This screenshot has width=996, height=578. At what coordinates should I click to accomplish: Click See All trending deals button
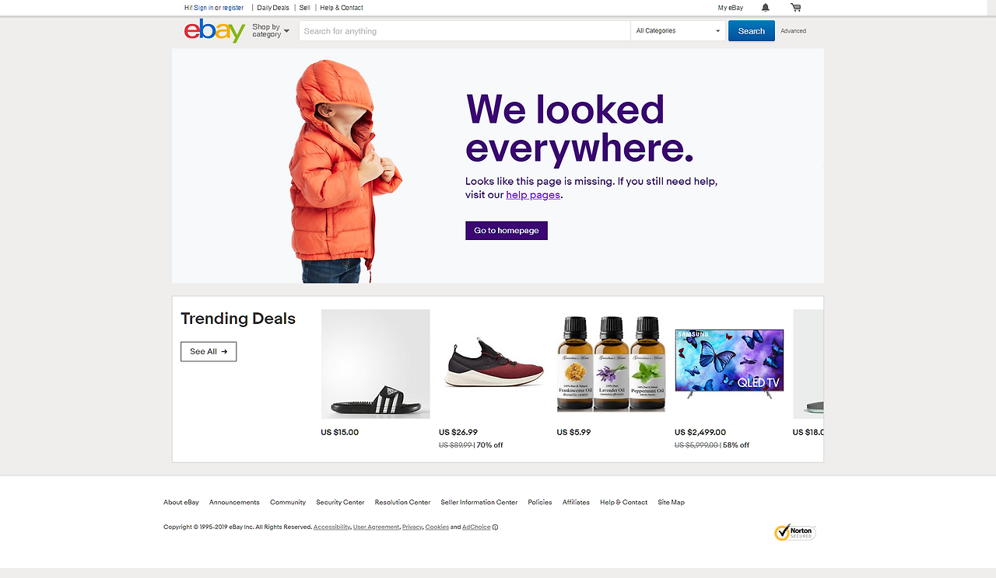(209, 351)
